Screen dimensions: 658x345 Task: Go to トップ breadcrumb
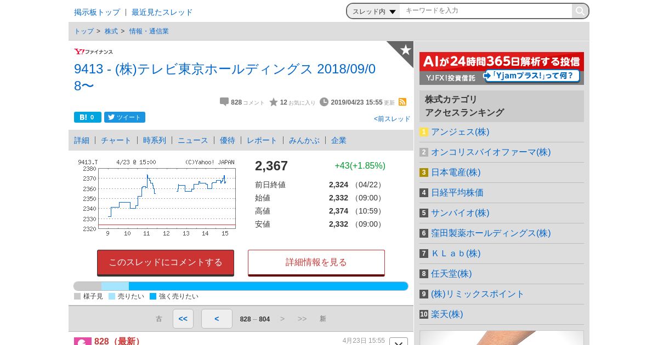(x=84, y=31)
